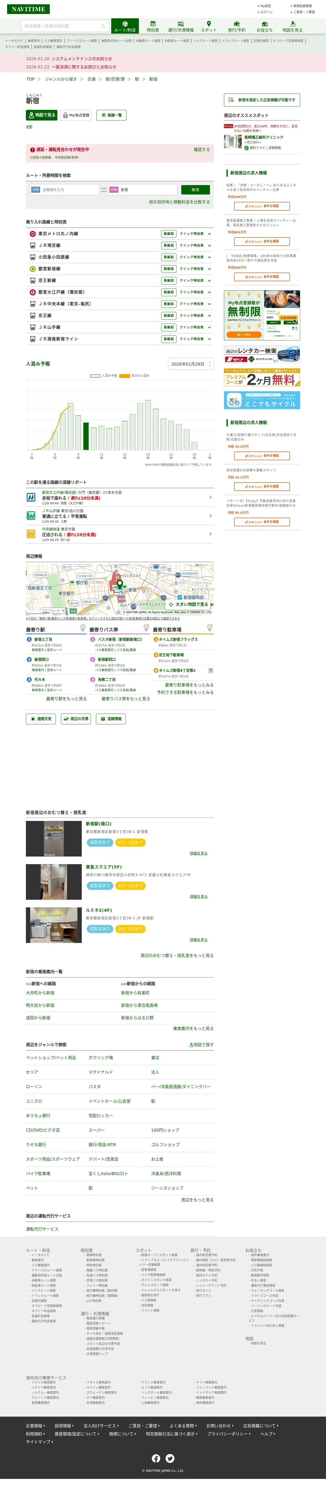
Task: Open the 運行/渋滞情報 tab
Action: point(181,26)
